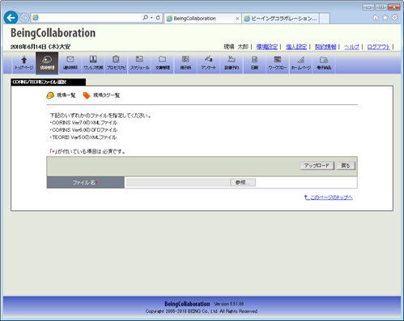
Task: Switch to the ビーイングコラボレーション browser tab
Action: [x=281, y=19]
